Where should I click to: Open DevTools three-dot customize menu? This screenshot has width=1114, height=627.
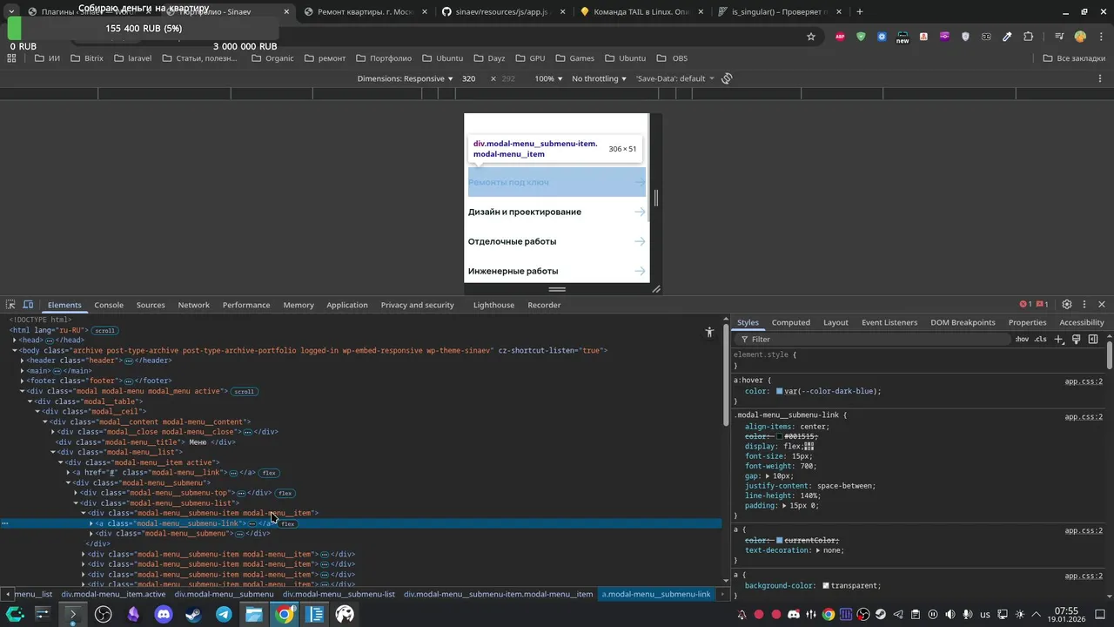(x=1084, y=305)
